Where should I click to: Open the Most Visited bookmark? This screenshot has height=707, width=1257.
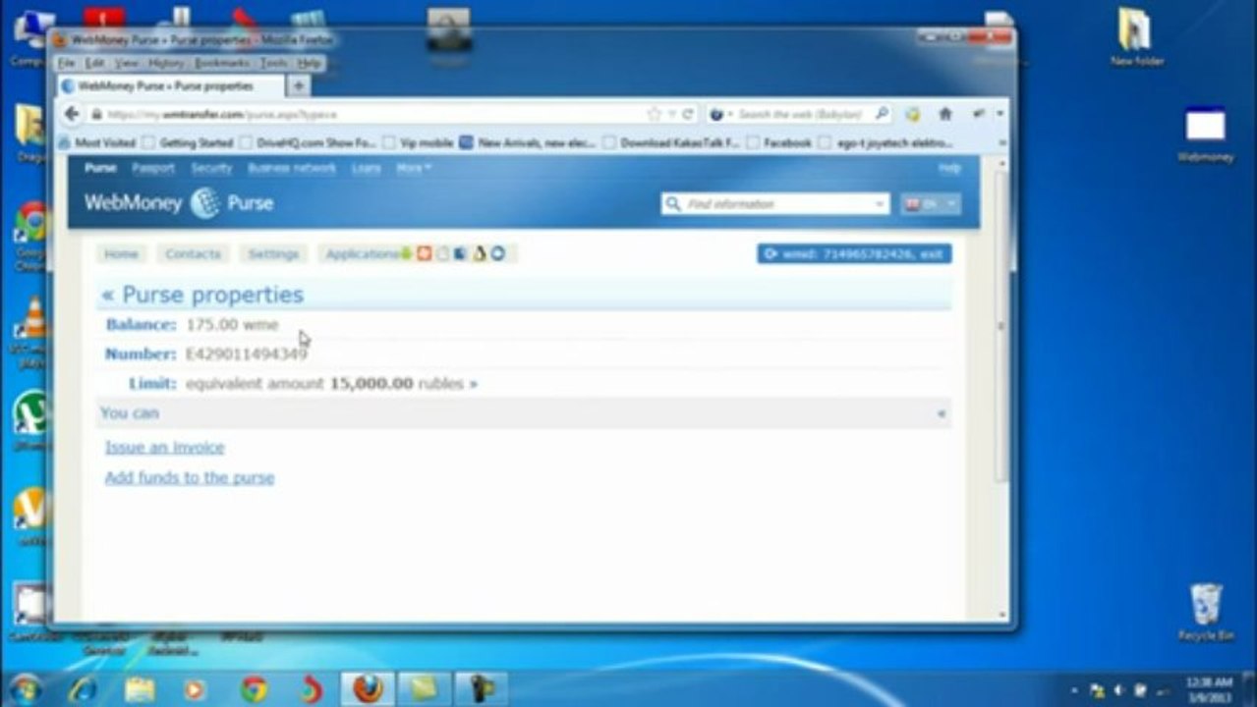[97, 142]
